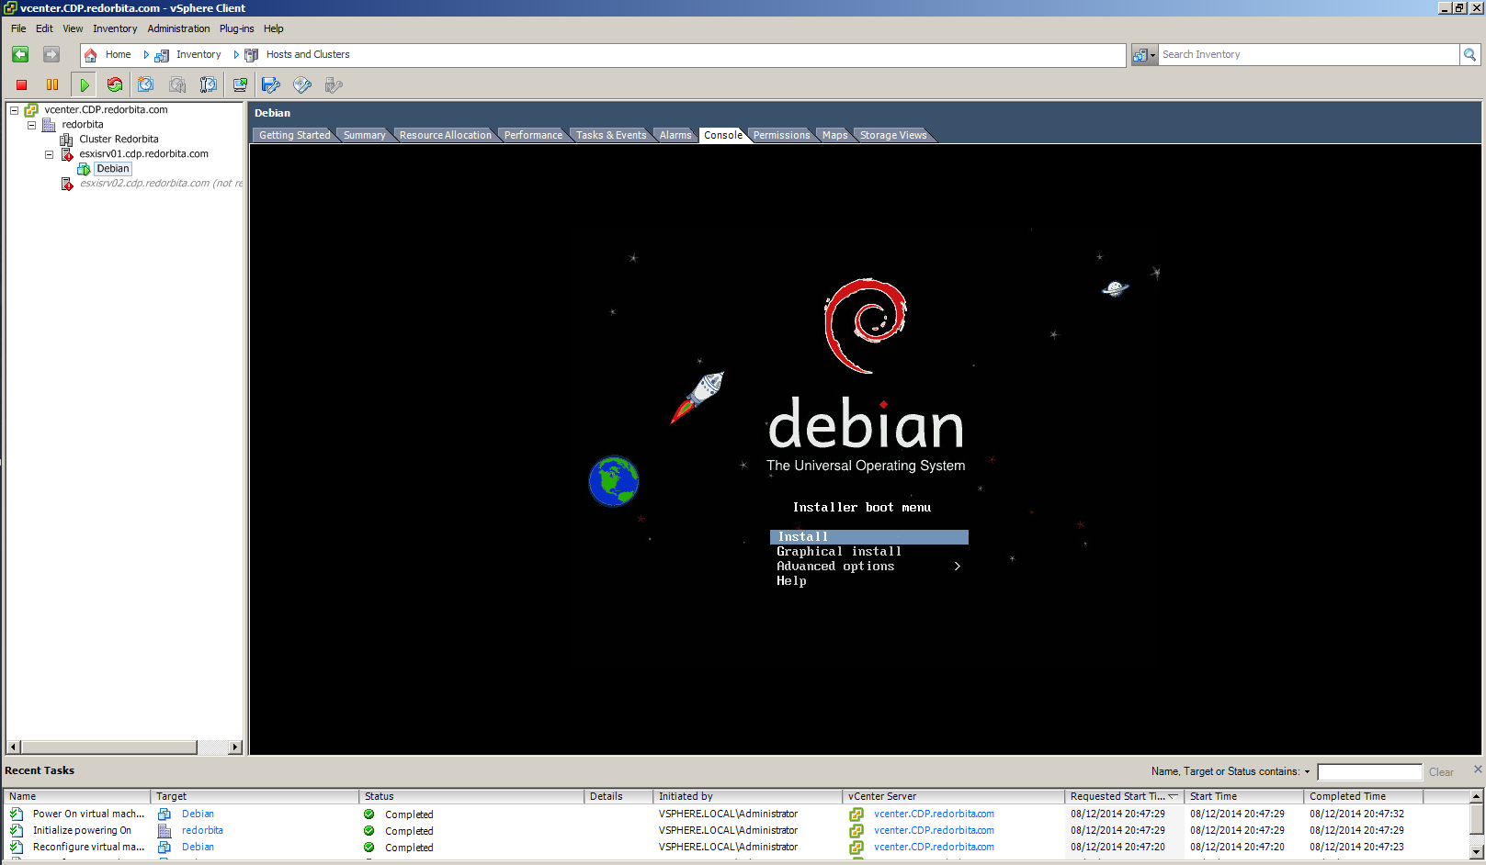Click the Search Inventory input field
Screen dimensions: 1486x865
pyautogui.click(x=1307, y=55)
